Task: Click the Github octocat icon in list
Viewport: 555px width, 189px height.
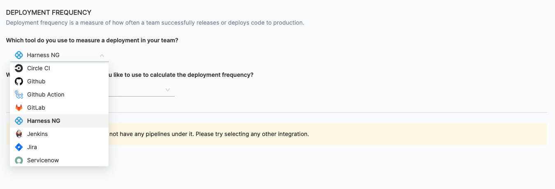Action: pos(18,81)
